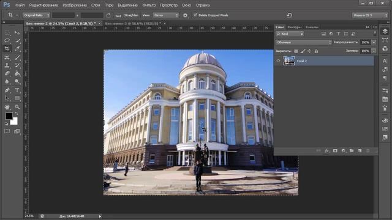392x220 pixels.
Task: Create new adjustment layer
Action: point(344,151)
